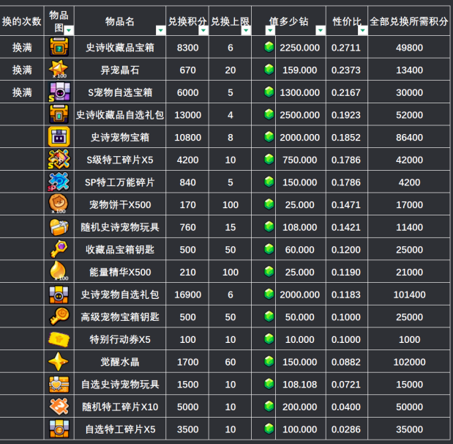Select the 史诗收藏品宝箱 name cell
The image size is (453, 444).
(120, 47)
